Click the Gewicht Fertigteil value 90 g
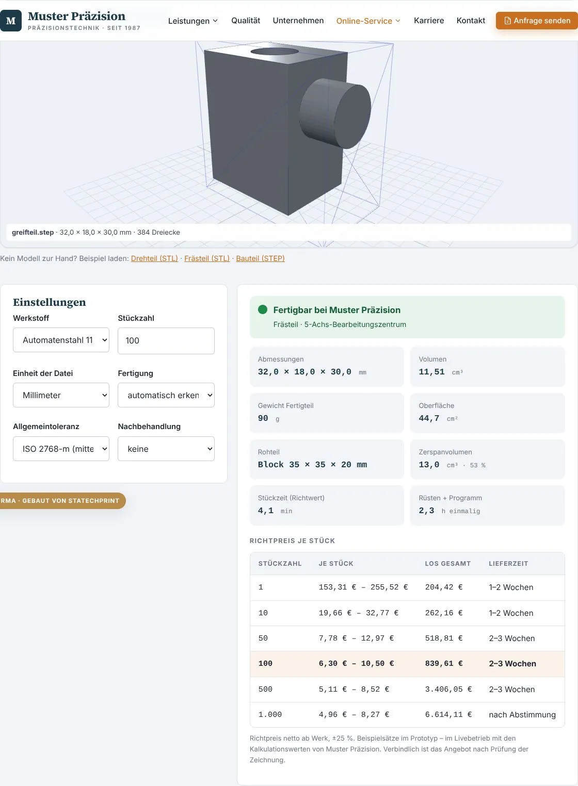Image resolution: width=578 pixels, height=786 pixels. pyautogui.click(x=268, y=418)
